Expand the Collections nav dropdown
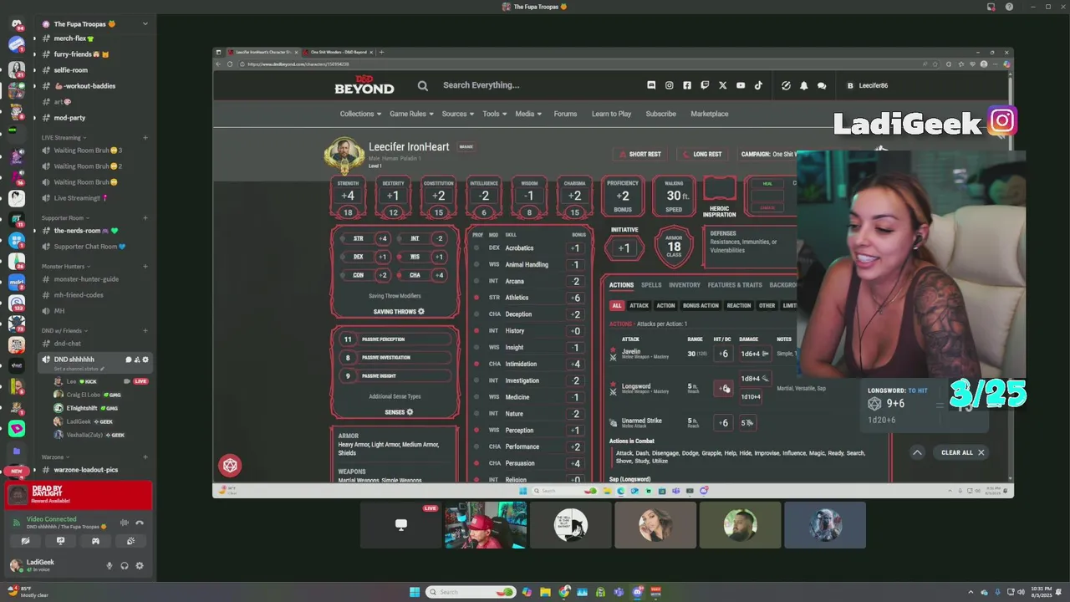Screen dimensions: 1070x602 click(360, 114)
